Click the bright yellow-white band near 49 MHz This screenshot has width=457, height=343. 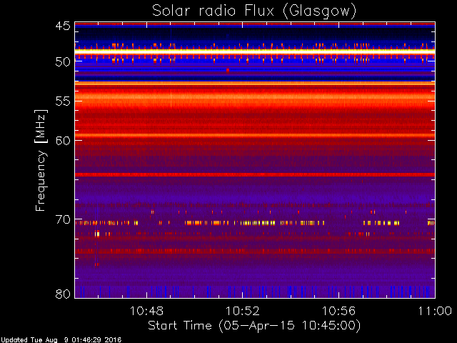(255, 51)
